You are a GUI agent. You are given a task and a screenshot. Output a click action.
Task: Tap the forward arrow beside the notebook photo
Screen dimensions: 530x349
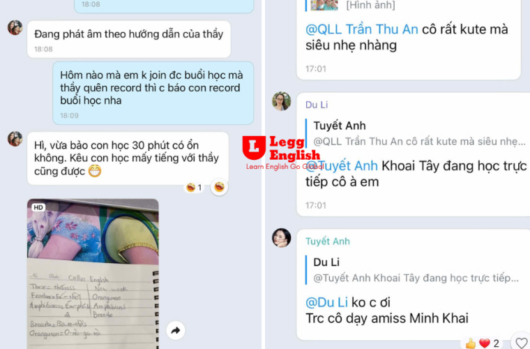tap(176, 330)
